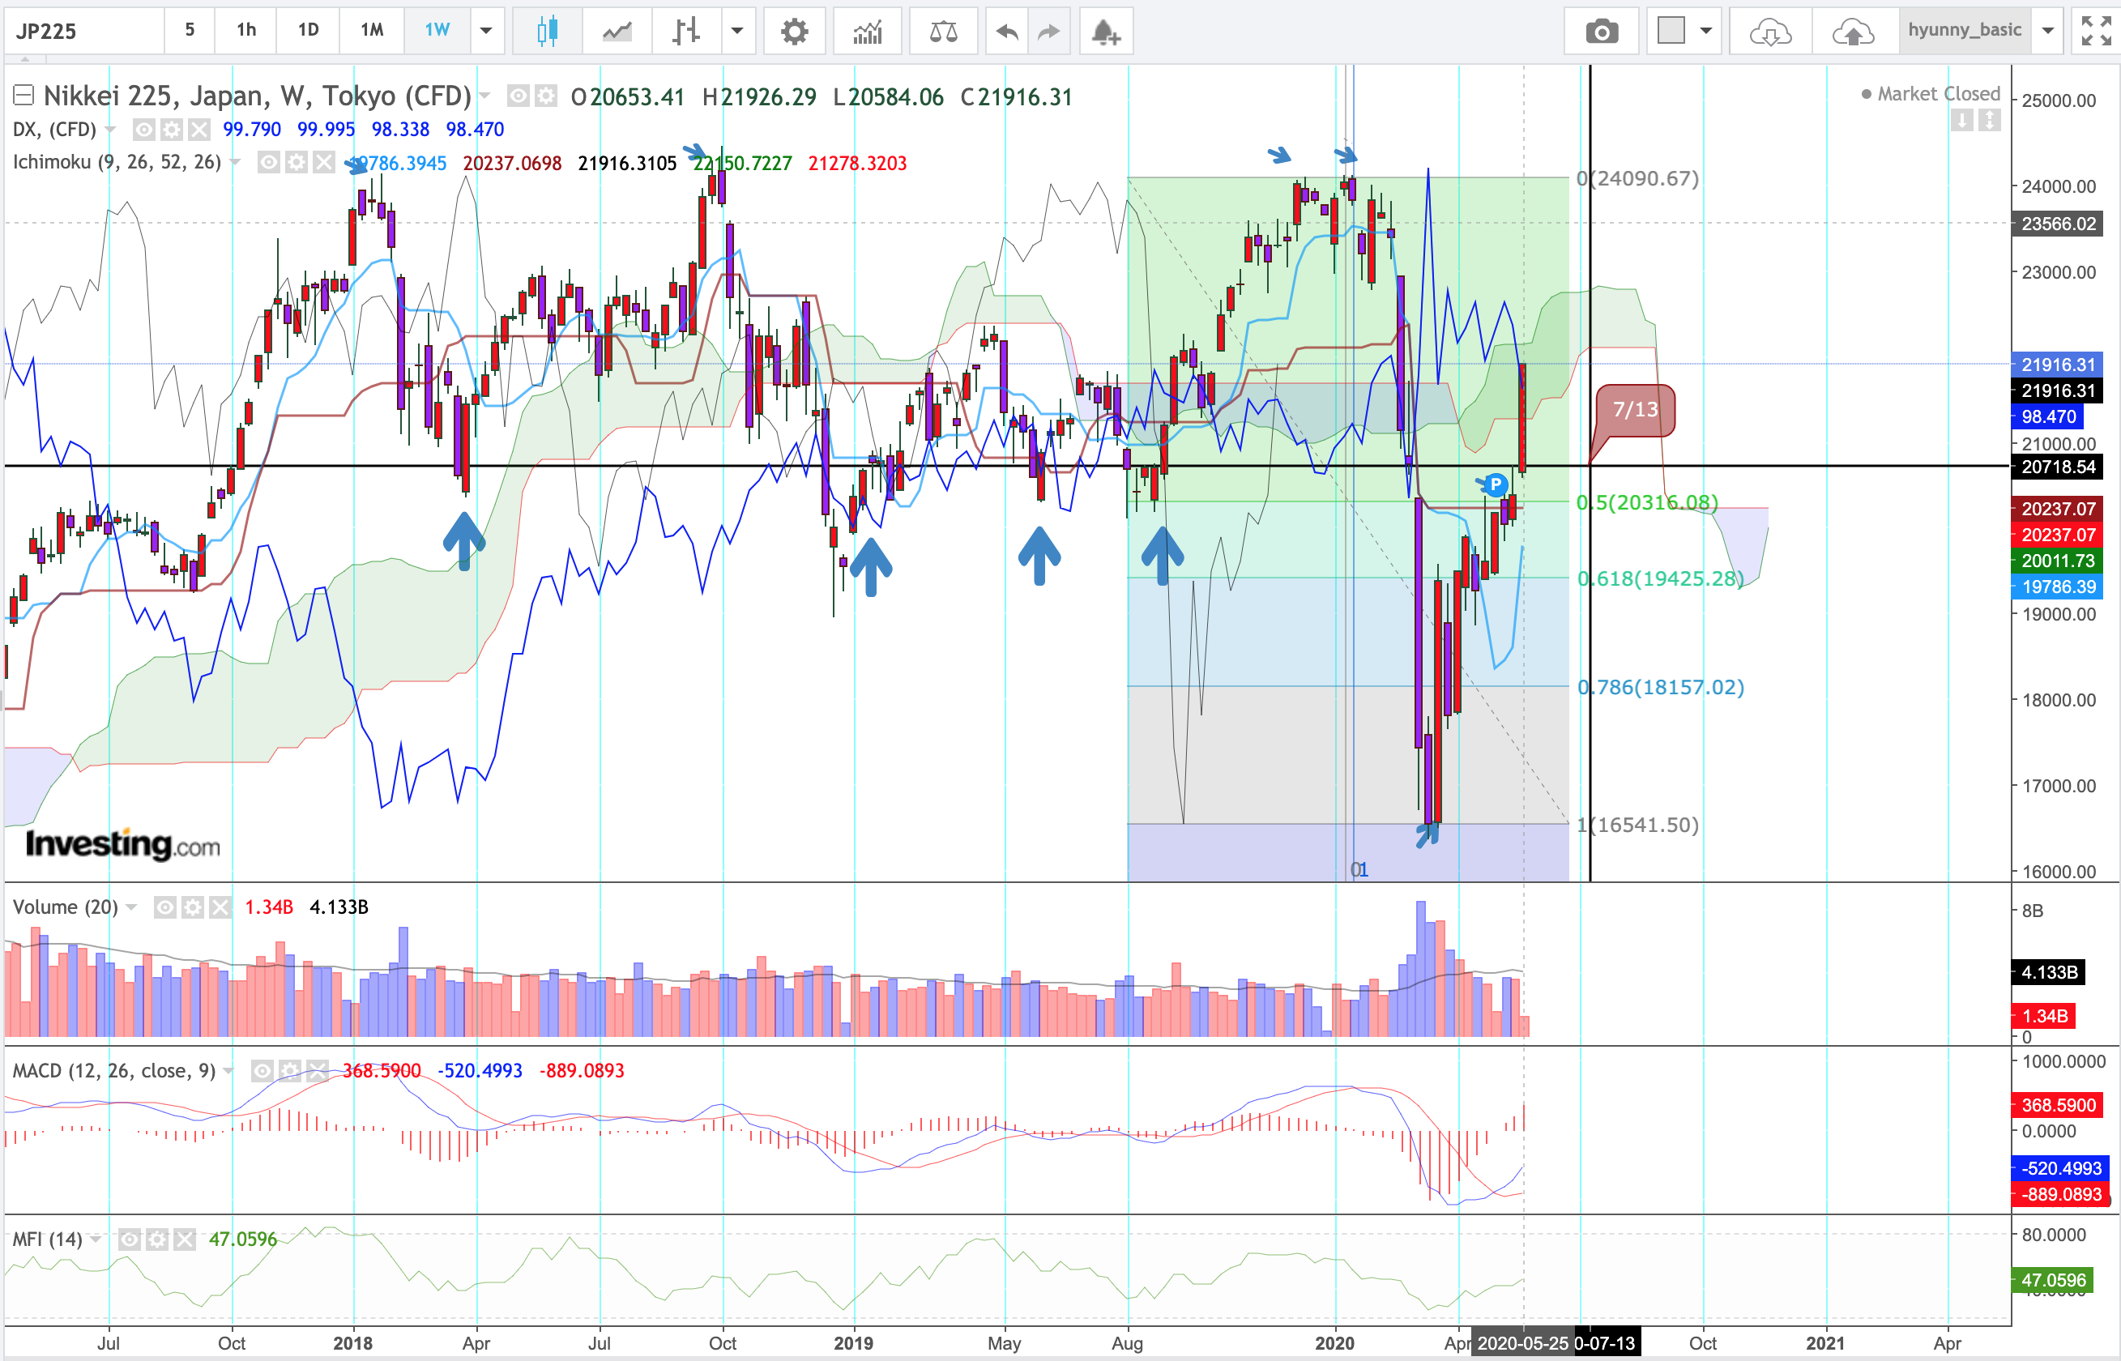This screenshot has height=1361, width=2121.
Task: Save chart layout to cloud
Action: [1852, 32]
